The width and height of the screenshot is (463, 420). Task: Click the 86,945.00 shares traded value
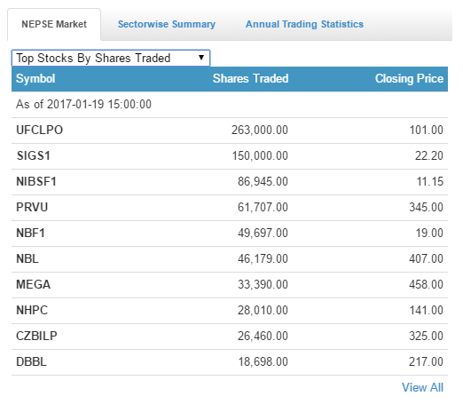click(263, 182)
